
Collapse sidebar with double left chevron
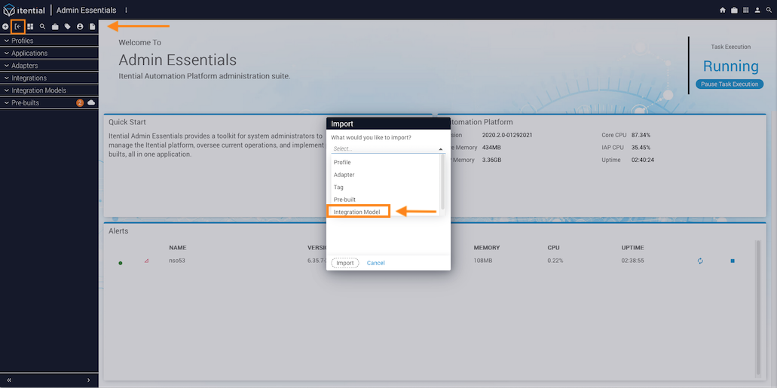(9, 380)
